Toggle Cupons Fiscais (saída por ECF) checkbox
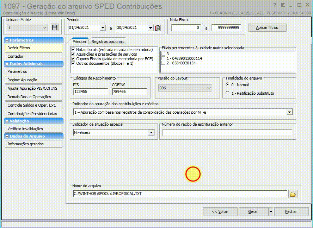This screenshot has height=228, width=313. 73,59
